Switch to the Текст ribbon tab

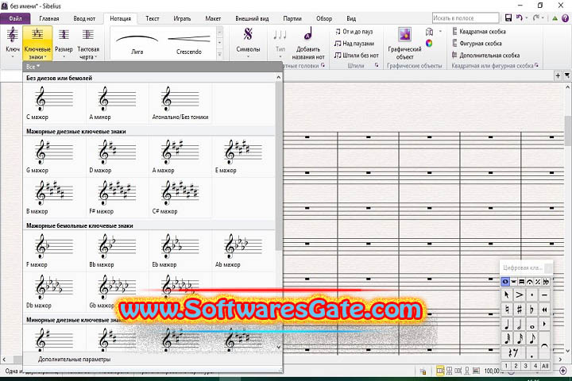(x=152, y=18)
